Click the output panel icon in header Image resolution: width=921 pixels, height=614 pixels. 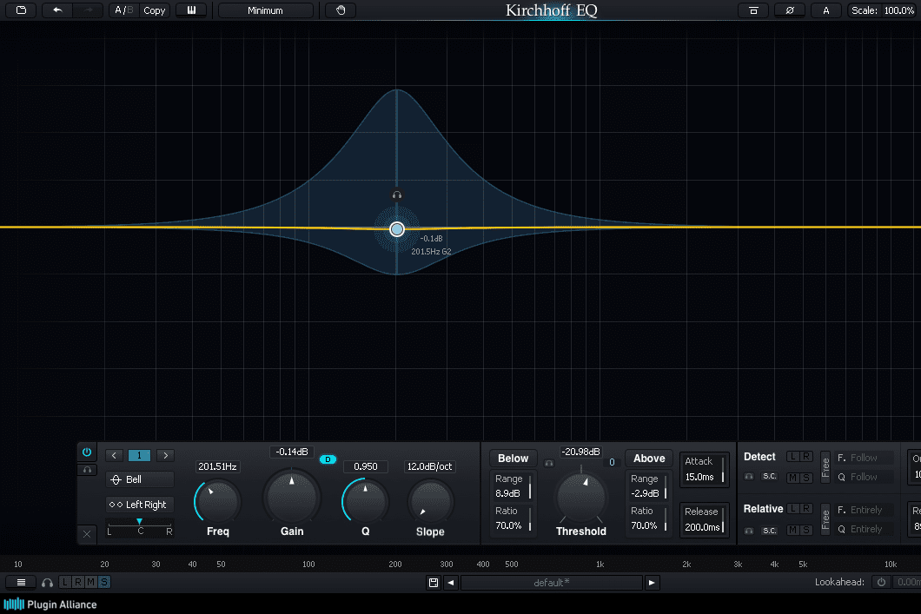(x=753, y=10)
